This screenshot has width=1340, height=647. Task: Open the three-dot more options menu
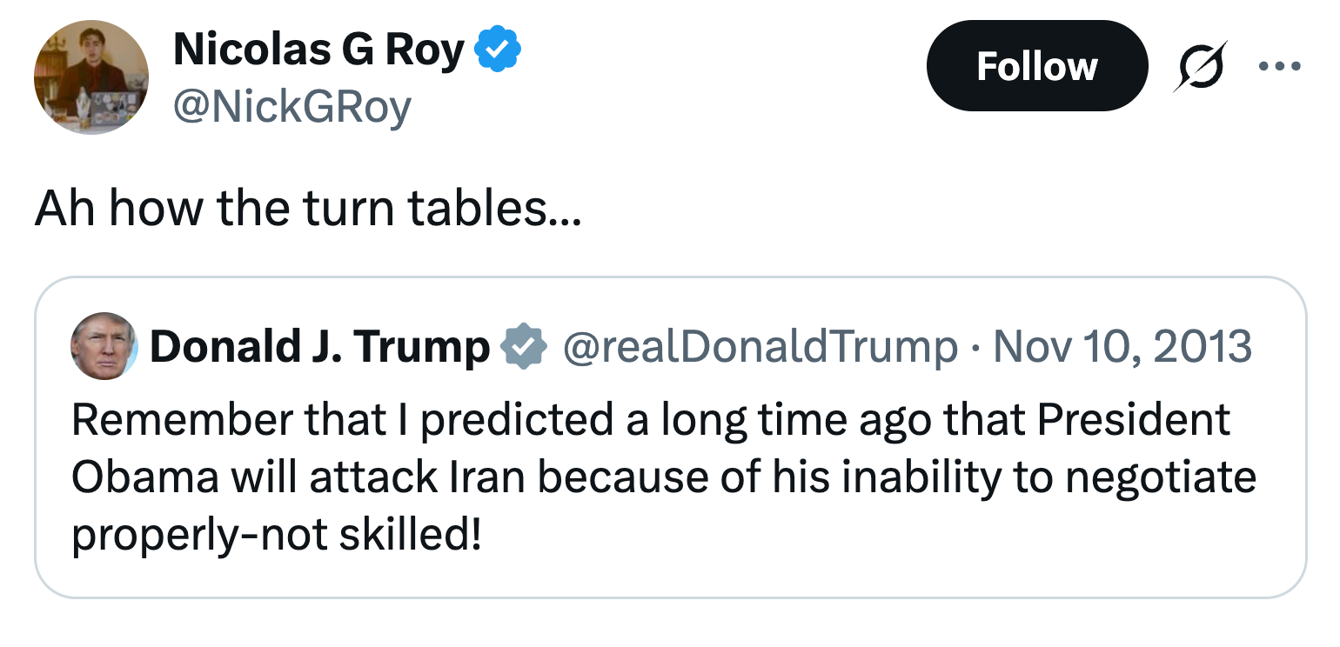coord(1279,66)
